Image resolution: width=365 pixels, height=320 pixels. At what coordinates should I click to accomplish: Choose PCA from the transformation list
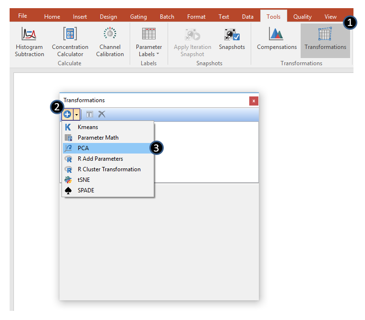83,148
